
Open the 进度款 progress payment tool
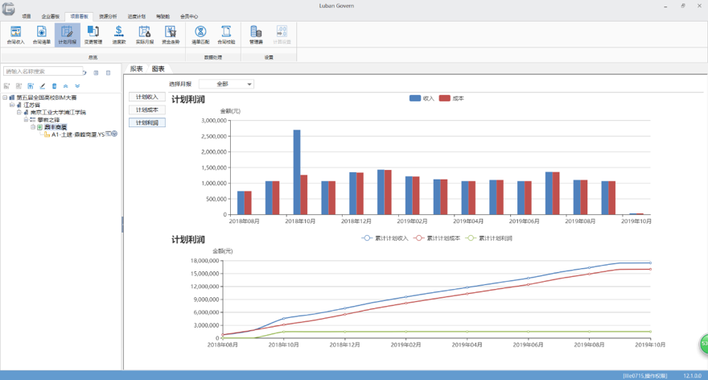(x=119, y=35)
